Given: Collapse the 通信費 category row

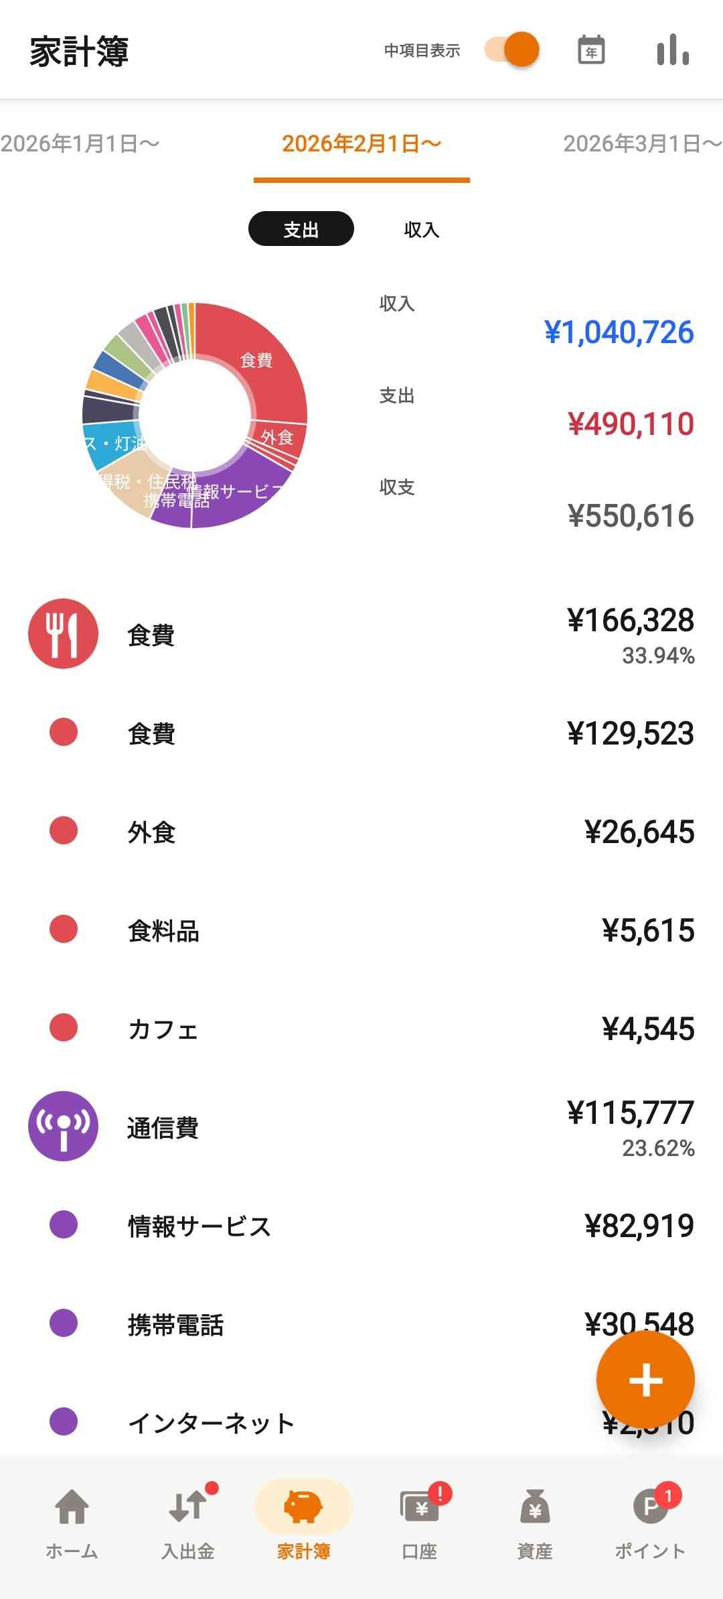Looking at the screenshot, I should click(x=361, y=1127).
